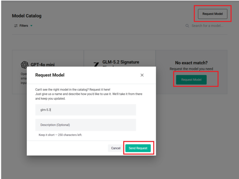
Task: Click the Filters sliders icon
Action: point(16,26)
